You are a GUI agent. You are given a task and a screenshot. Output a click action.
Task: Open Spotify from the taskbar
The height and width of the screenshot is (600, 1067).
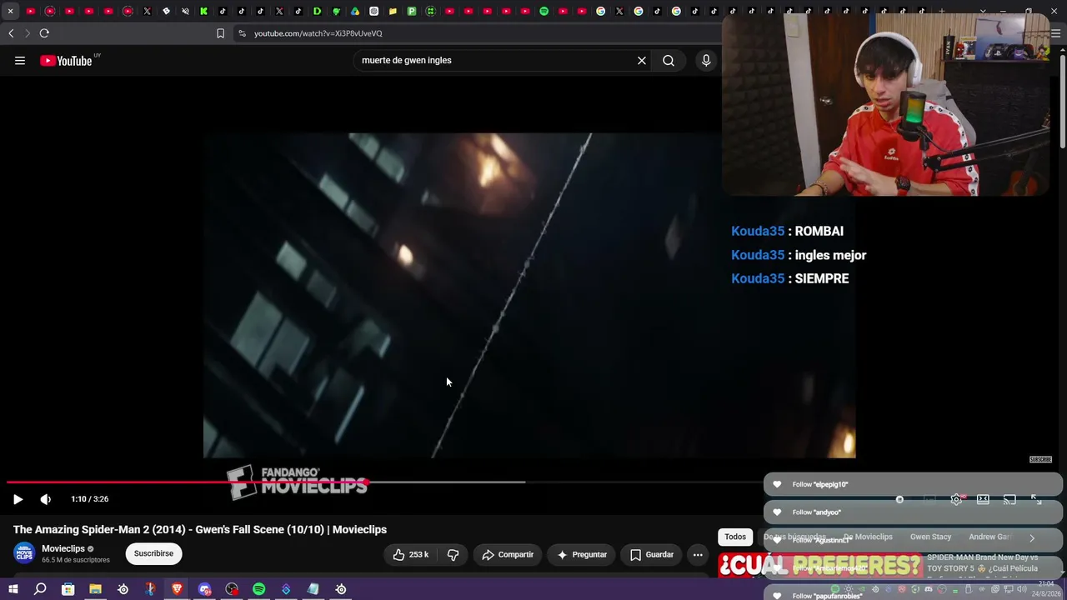click(258, 589)
